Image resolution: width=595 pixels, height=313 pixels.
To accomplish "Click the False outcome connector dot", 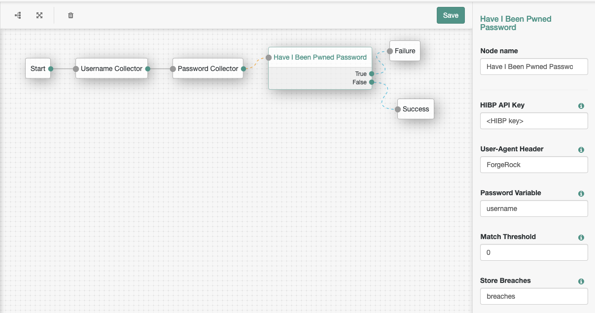I will tap(371, 82).
